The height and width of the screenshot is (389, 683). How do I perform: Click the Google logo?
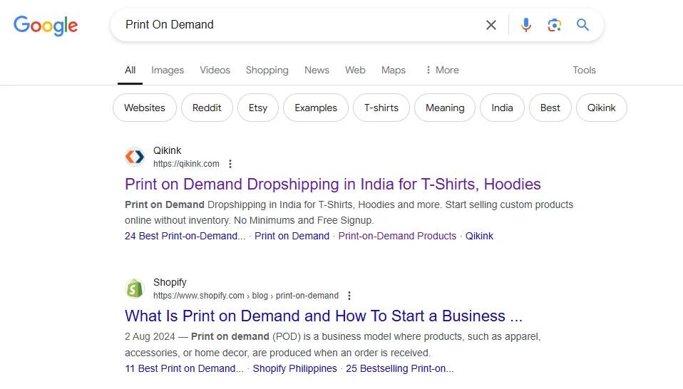(46, 25)
